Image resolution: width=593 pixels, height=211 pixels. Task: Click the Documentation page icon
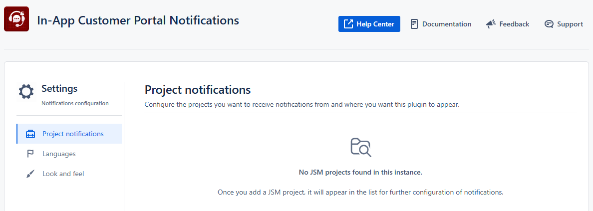click(x=414, y=24)
